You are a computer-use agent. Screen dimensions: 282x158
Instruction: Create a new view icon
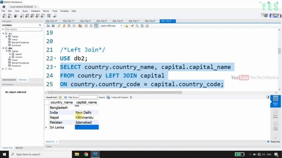(32, 16)
